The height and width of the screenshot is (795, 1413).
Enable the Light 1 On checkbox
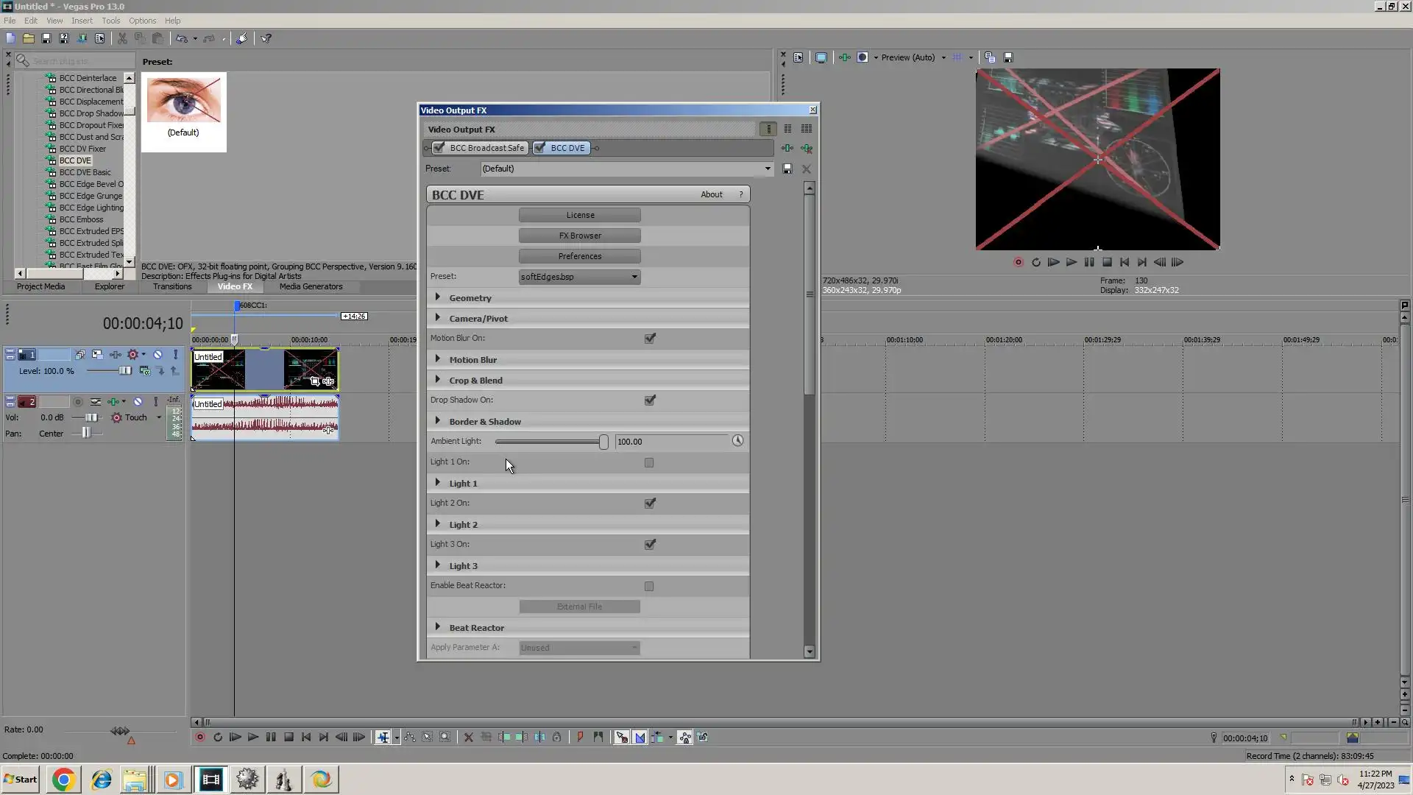tap(649, 463)
